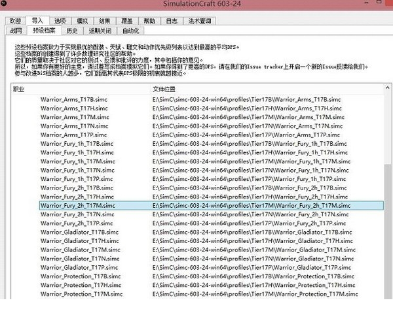Pick Warrior_Gladiator_T17N.simc row

click(x=80, y=259)
